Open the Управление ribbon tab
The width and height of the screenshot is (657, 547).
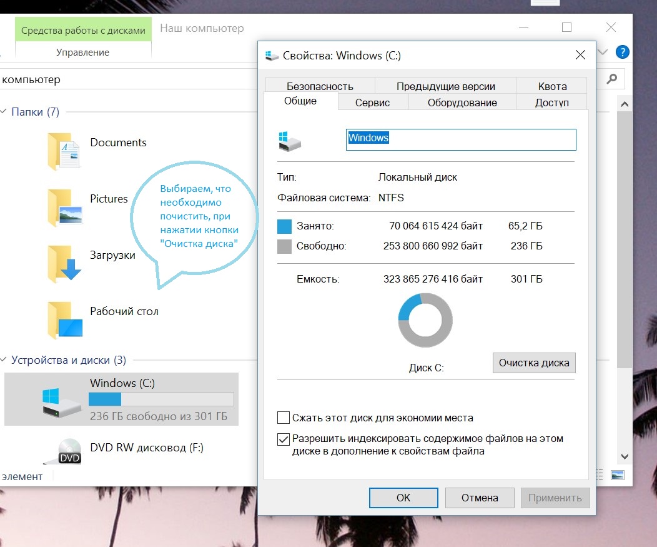(x=82, y=53)
